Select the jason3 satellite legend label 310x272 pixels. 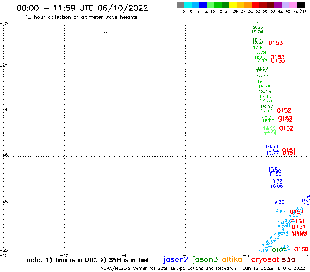click(205, 259)
